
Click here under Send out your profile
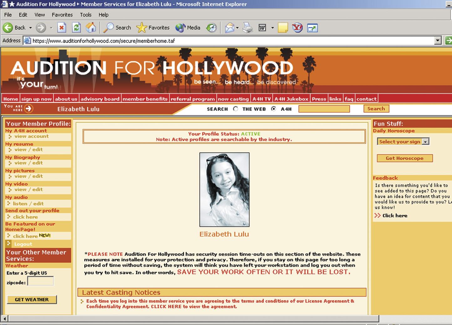pyautogui.click(x=25, y=217)
